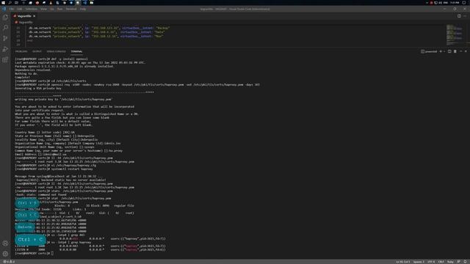Click line 25 of the Vagrantfile code
Screen dimensions: 470x264
99,28
